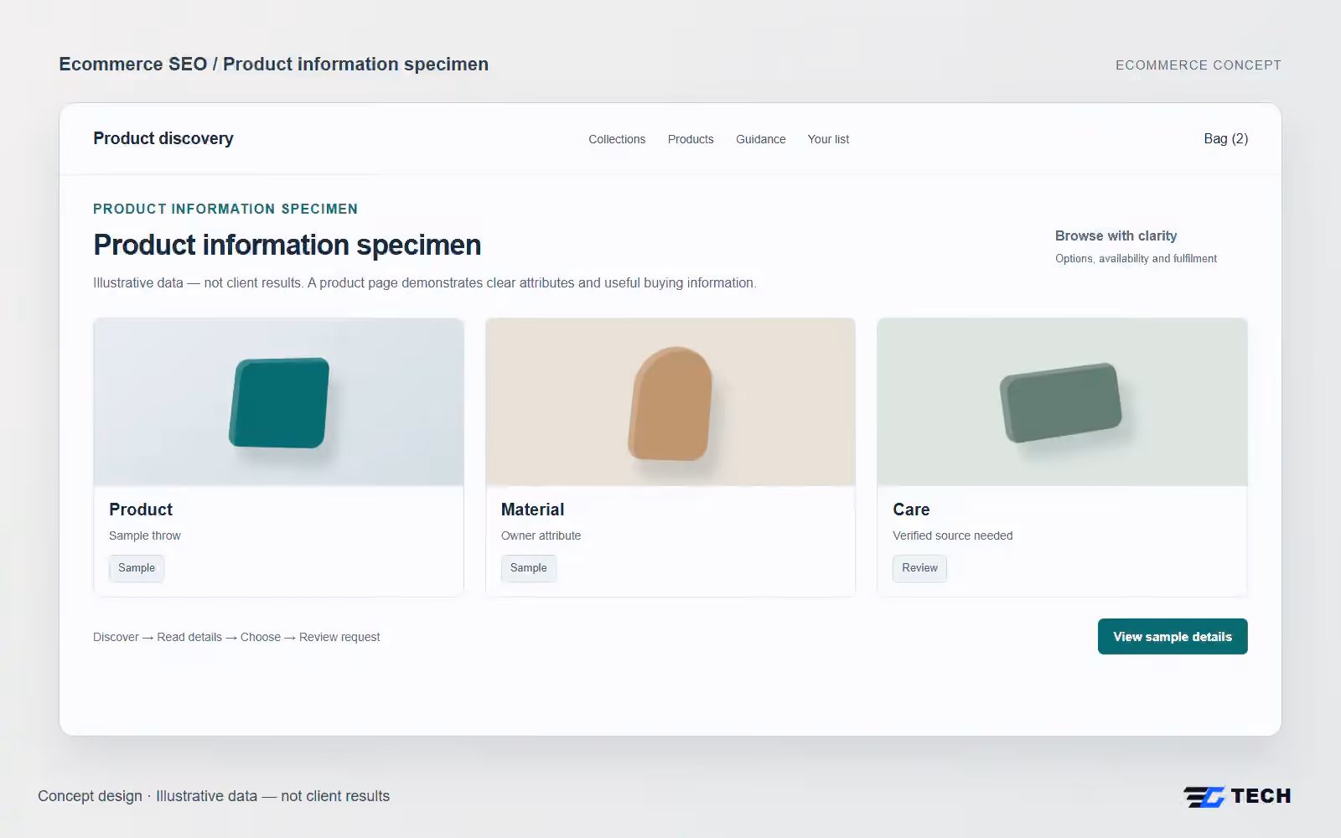The width and height of the screenshot is (1341, 838).
Task: Click the Product discovery brand title
Action: (163, 138)
